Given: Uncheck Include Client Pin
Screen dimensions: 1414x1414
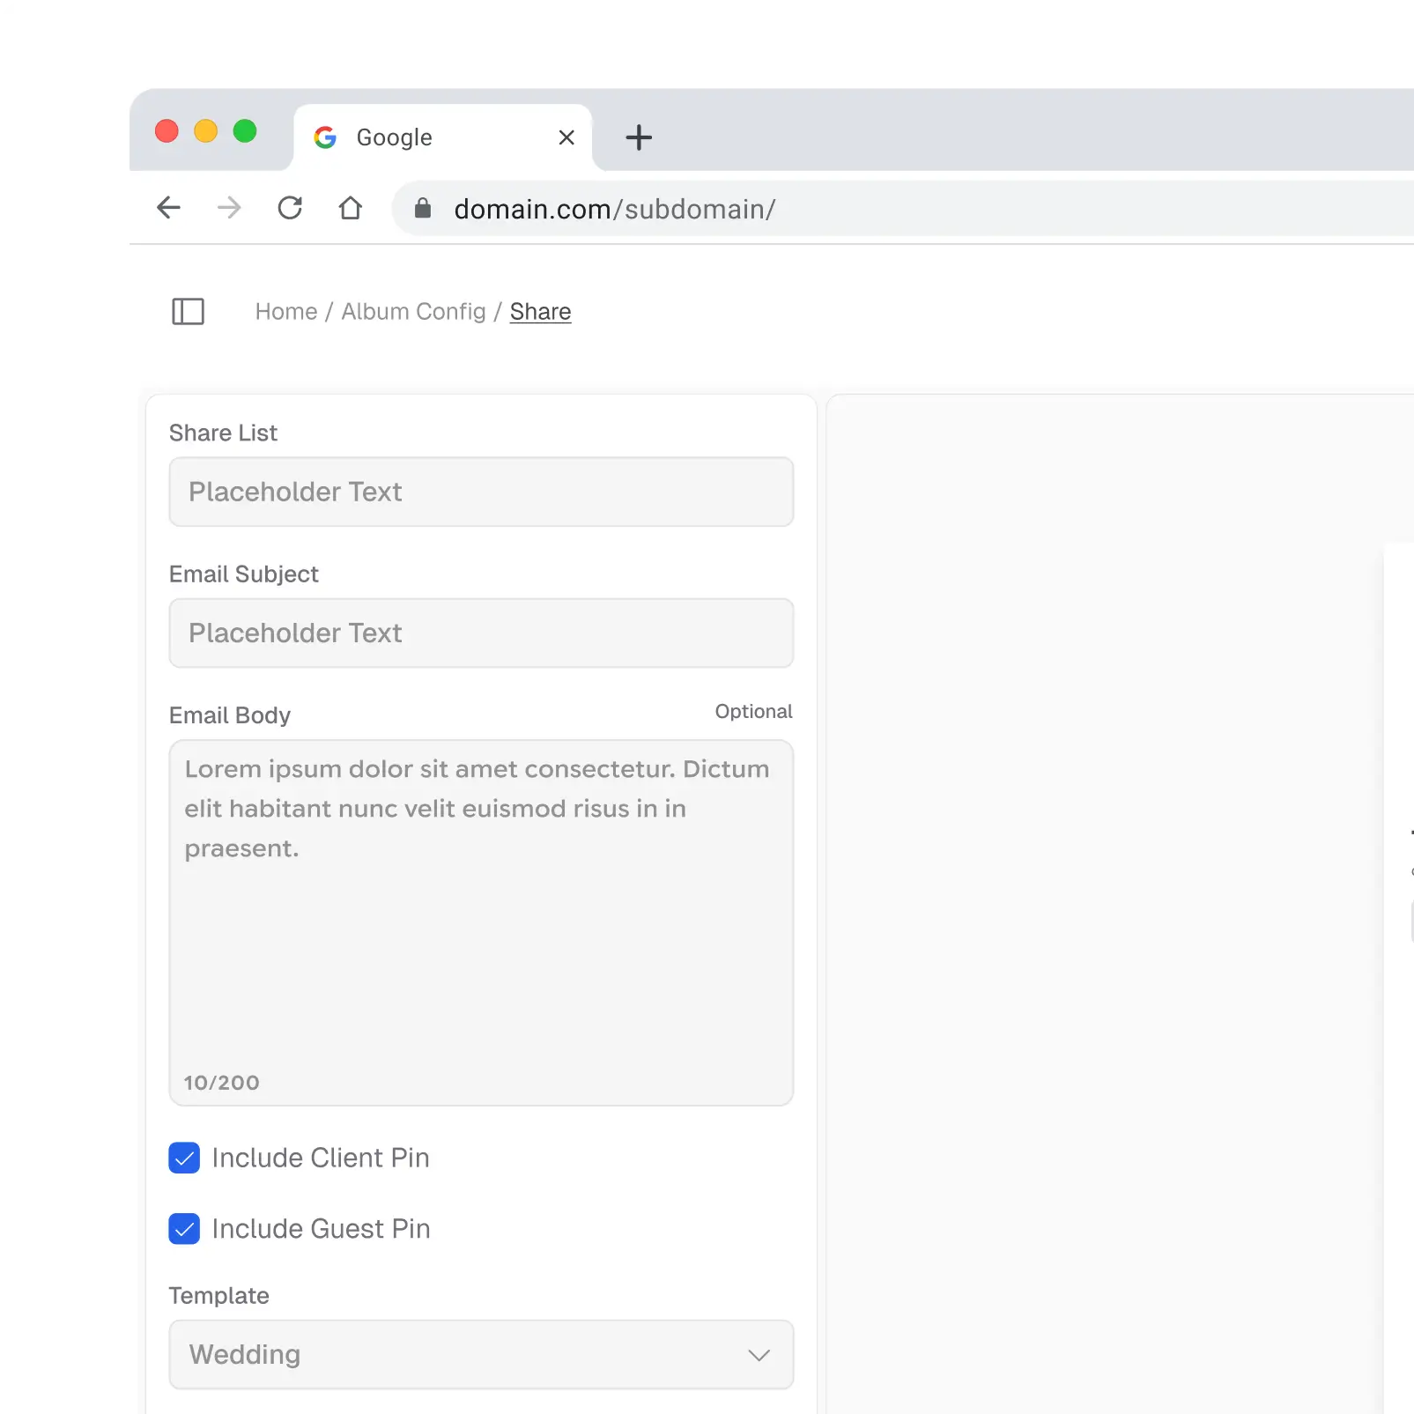Looking at the screenshot, I should [184, 1158].
